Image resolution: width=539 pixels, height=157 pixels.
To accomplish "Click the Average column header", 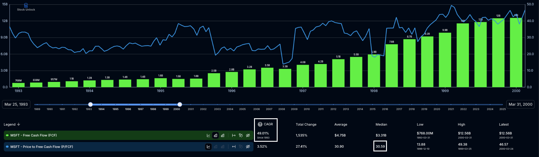I will click(x=341, y=124).
